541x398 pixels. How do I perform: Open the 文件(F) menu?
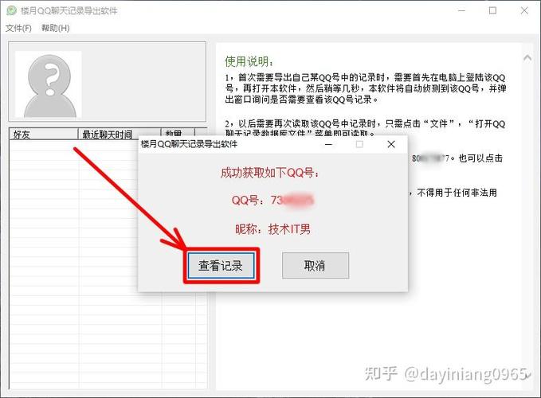coord(18,28)
